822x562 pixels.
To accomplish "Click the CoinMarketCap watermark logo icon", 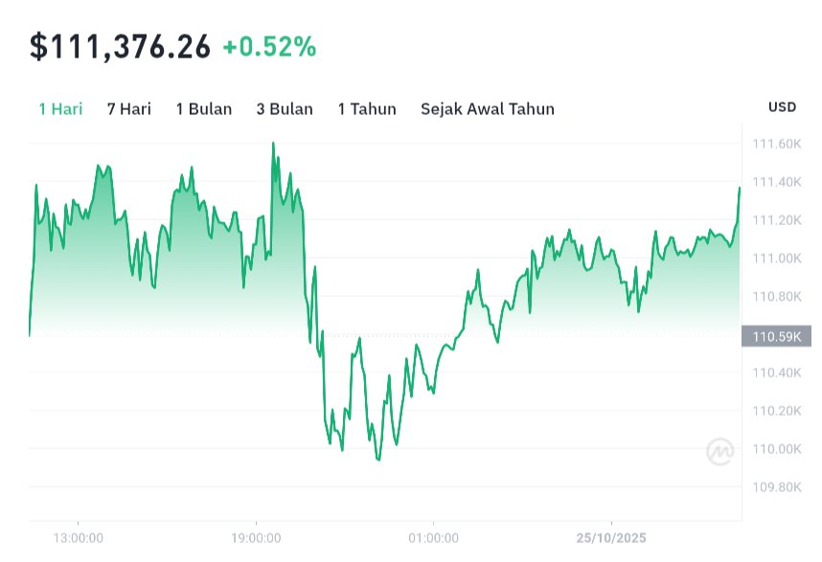I will point(720,451).
